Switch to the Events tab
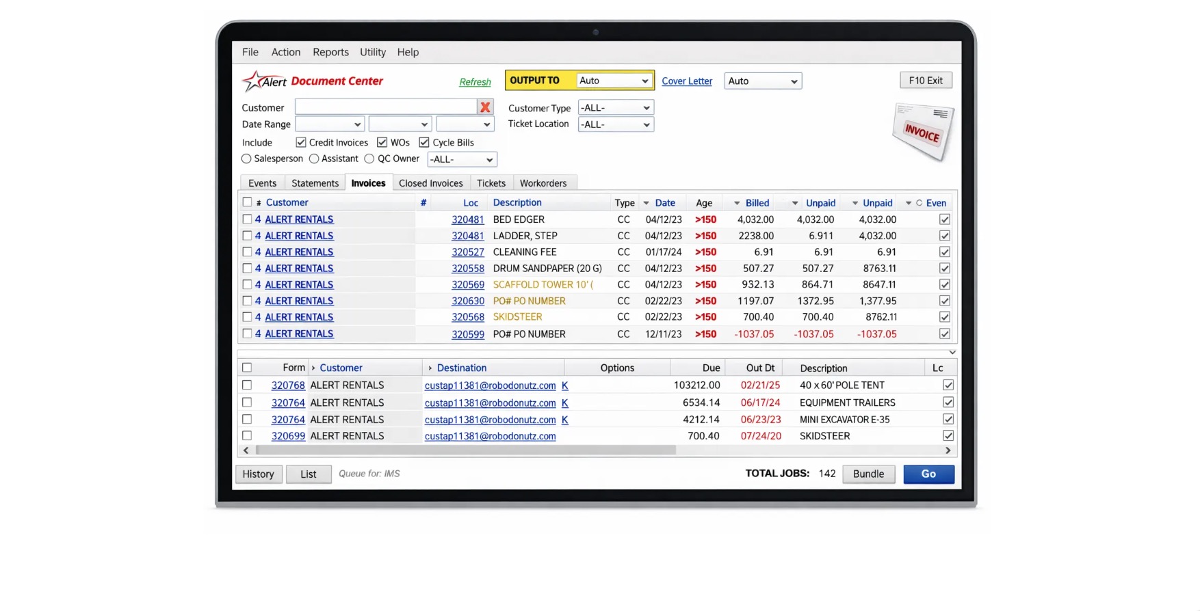Screen dimensions: 1200x611 pyautogui.click(x=263, y=183)
